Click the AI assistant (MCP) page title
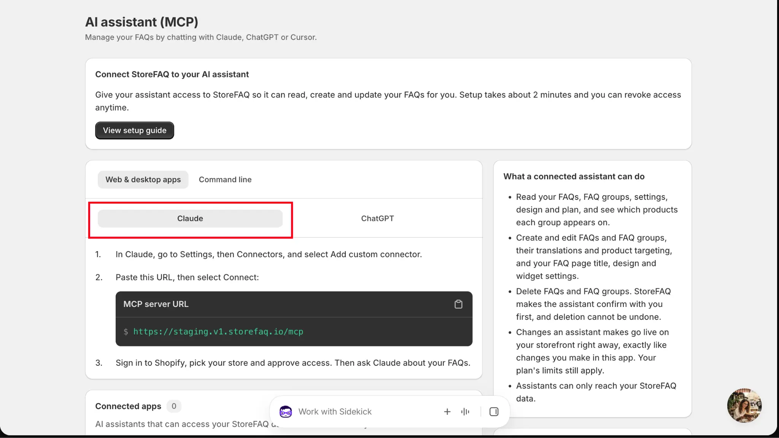This screenshot has height=438, width=779. coord(141,22)
